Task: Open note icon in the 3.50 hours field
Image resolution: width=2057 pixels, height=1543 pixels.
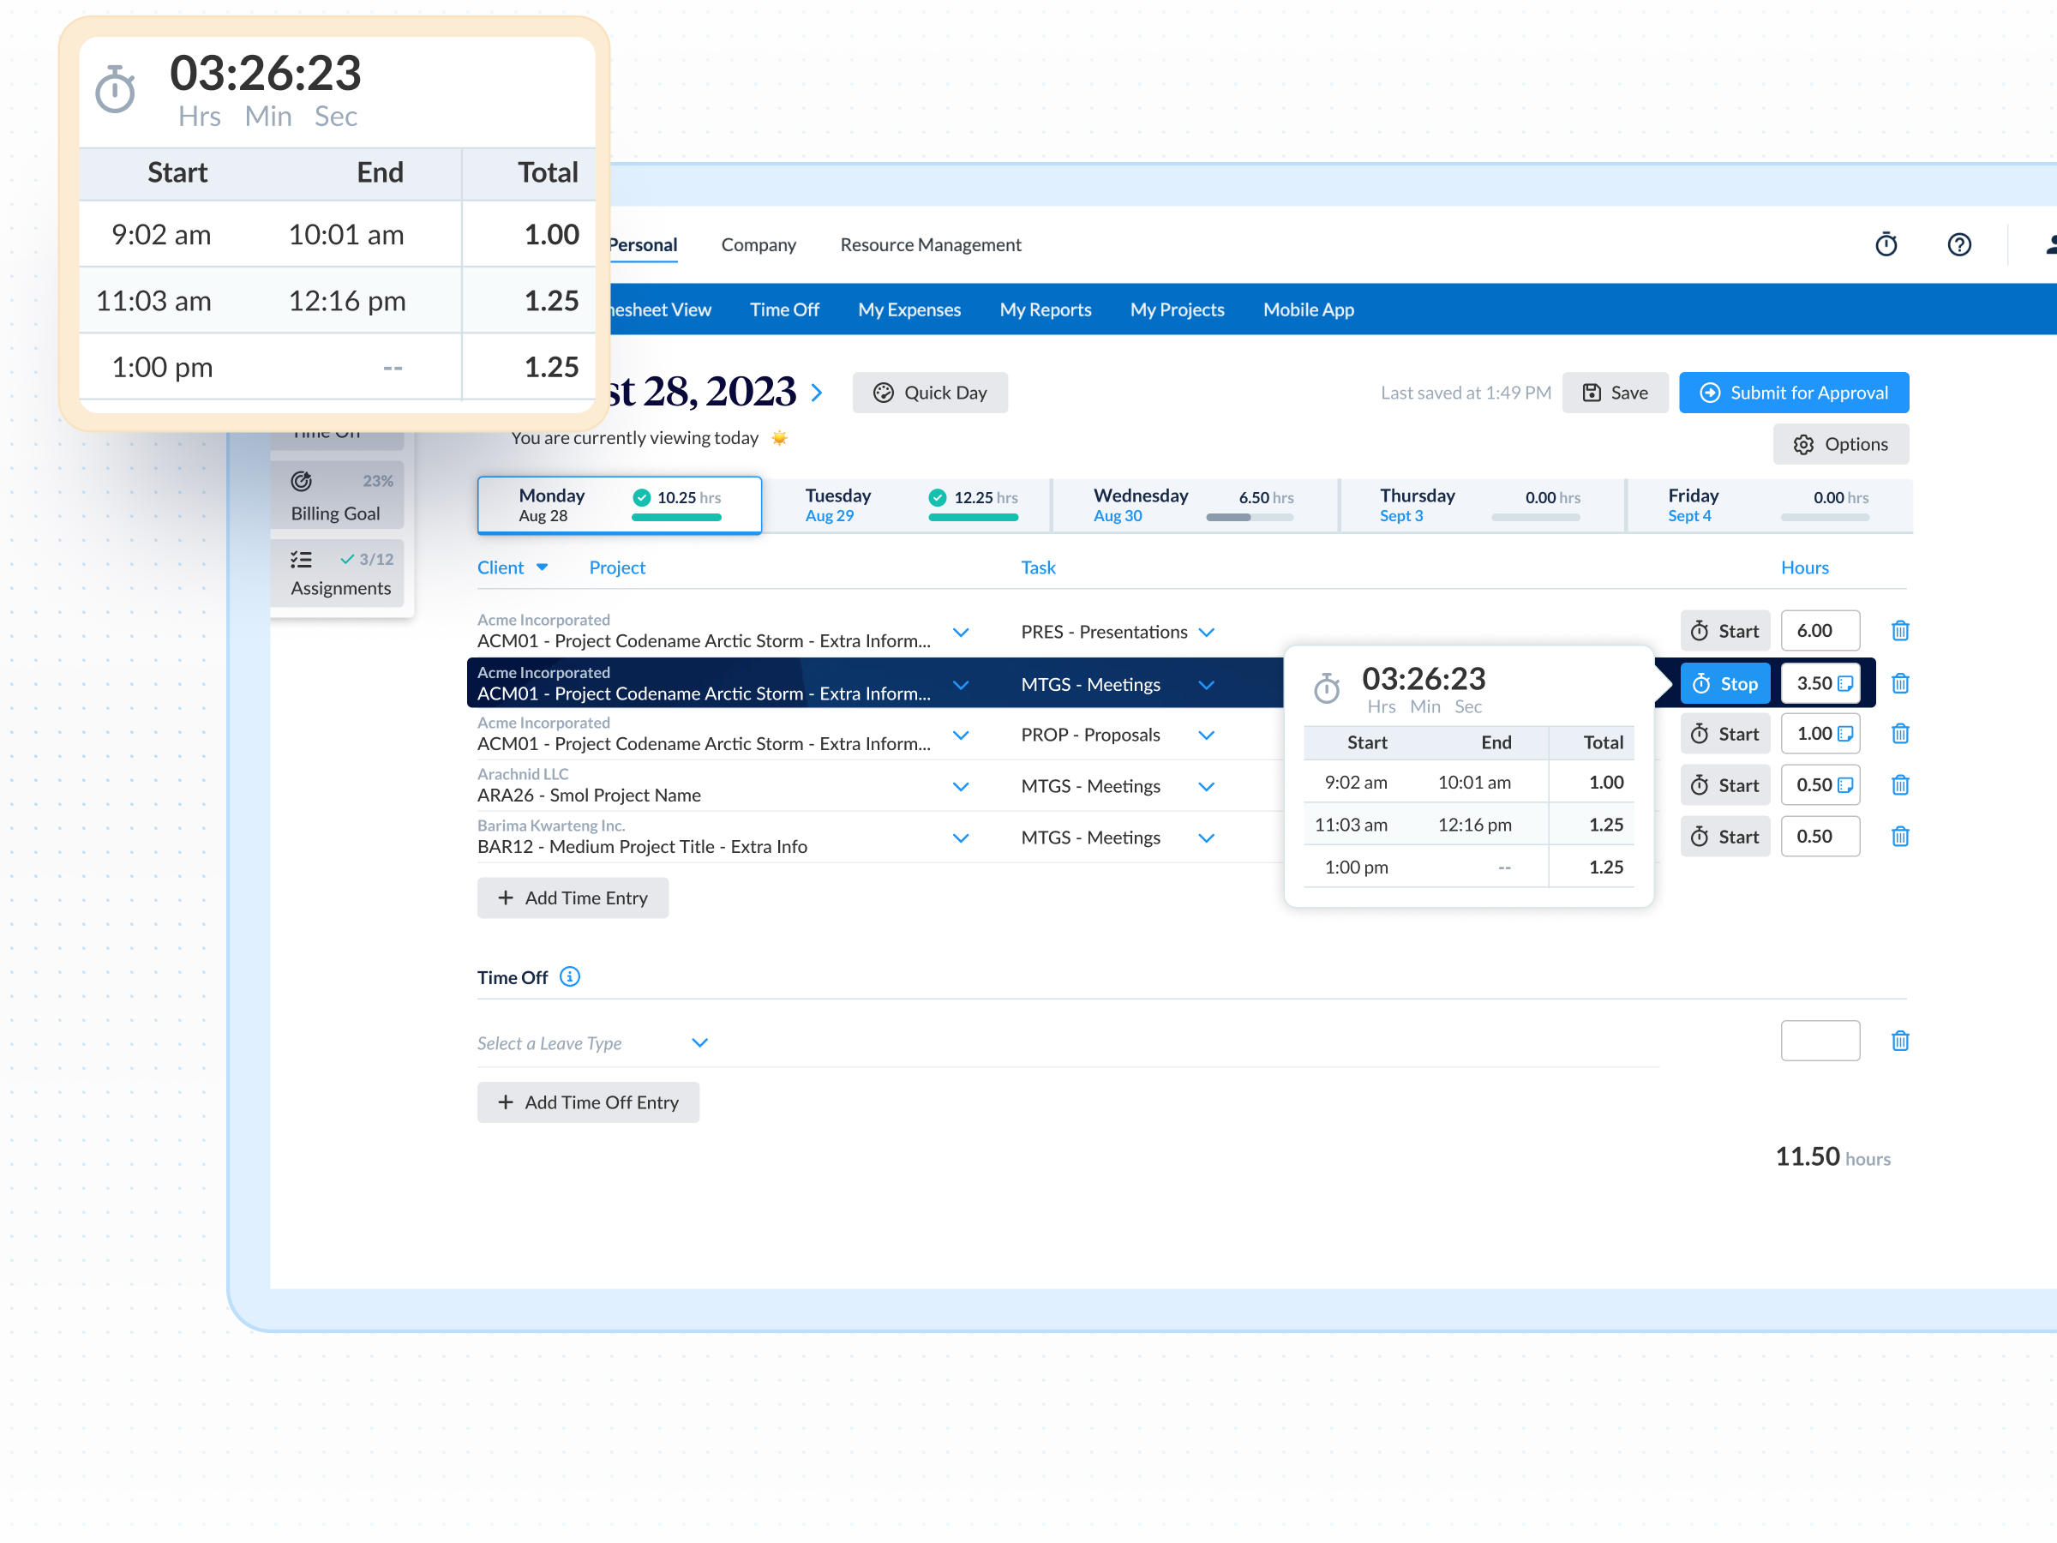Action: (x=1845, y=683)
